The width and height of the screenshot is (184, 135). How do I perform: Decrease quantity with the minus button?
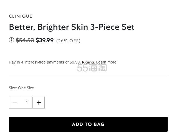(x=15, y=102)
